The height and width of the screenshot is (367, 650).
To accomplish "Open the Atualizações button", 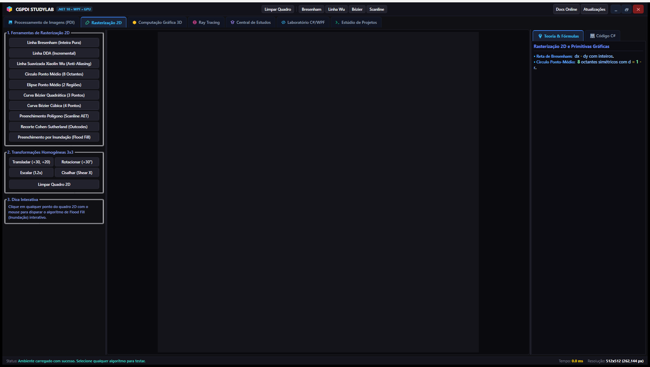I will 594,9.
